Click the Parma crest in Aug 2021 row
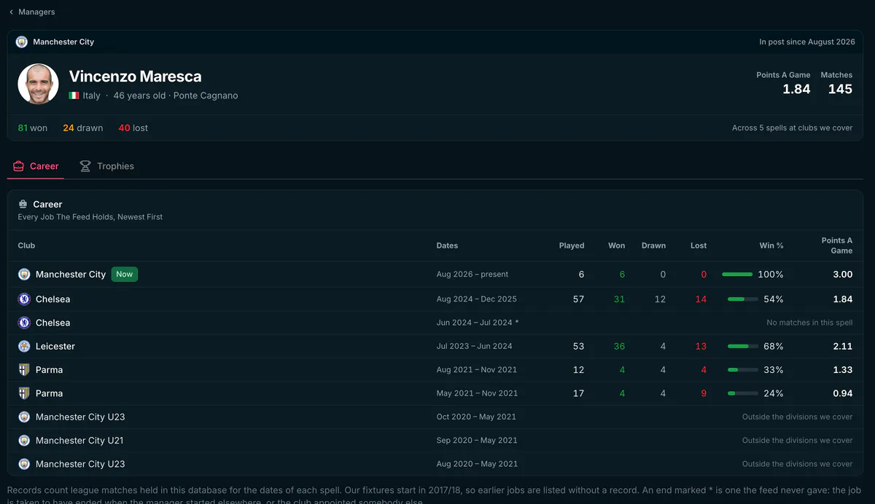 click(x=24, y=369)
